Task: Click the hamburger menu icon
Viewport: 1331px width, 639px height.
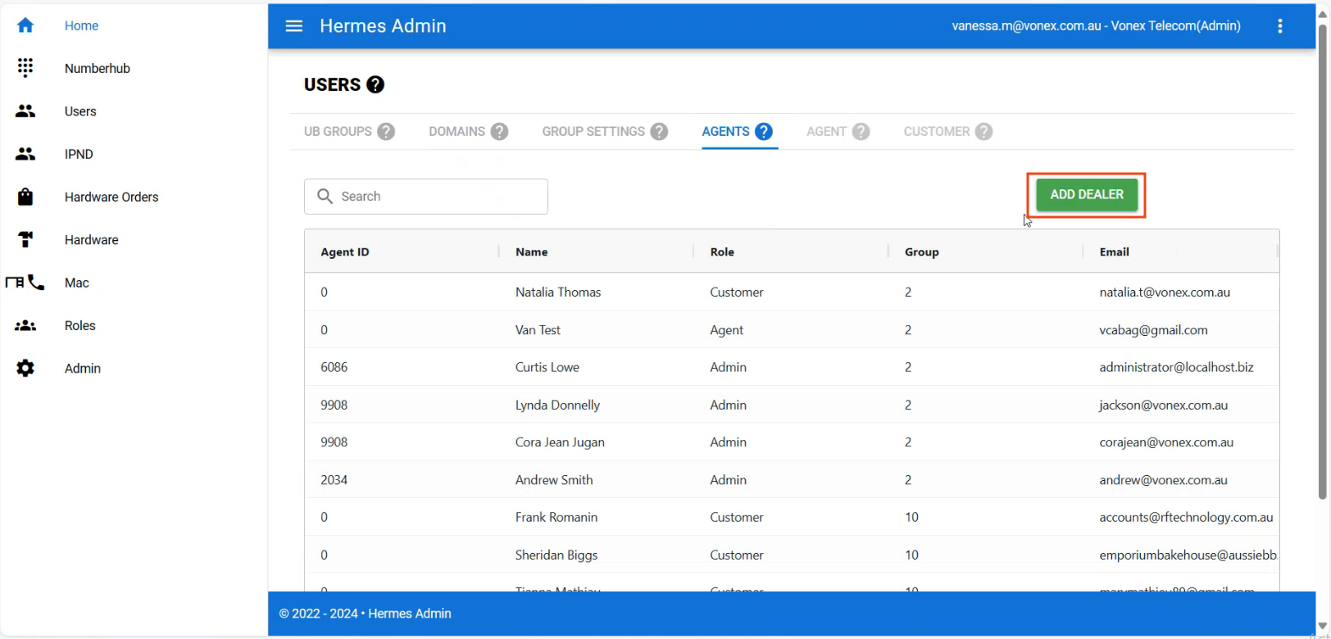Action: (x=293, y=26)
